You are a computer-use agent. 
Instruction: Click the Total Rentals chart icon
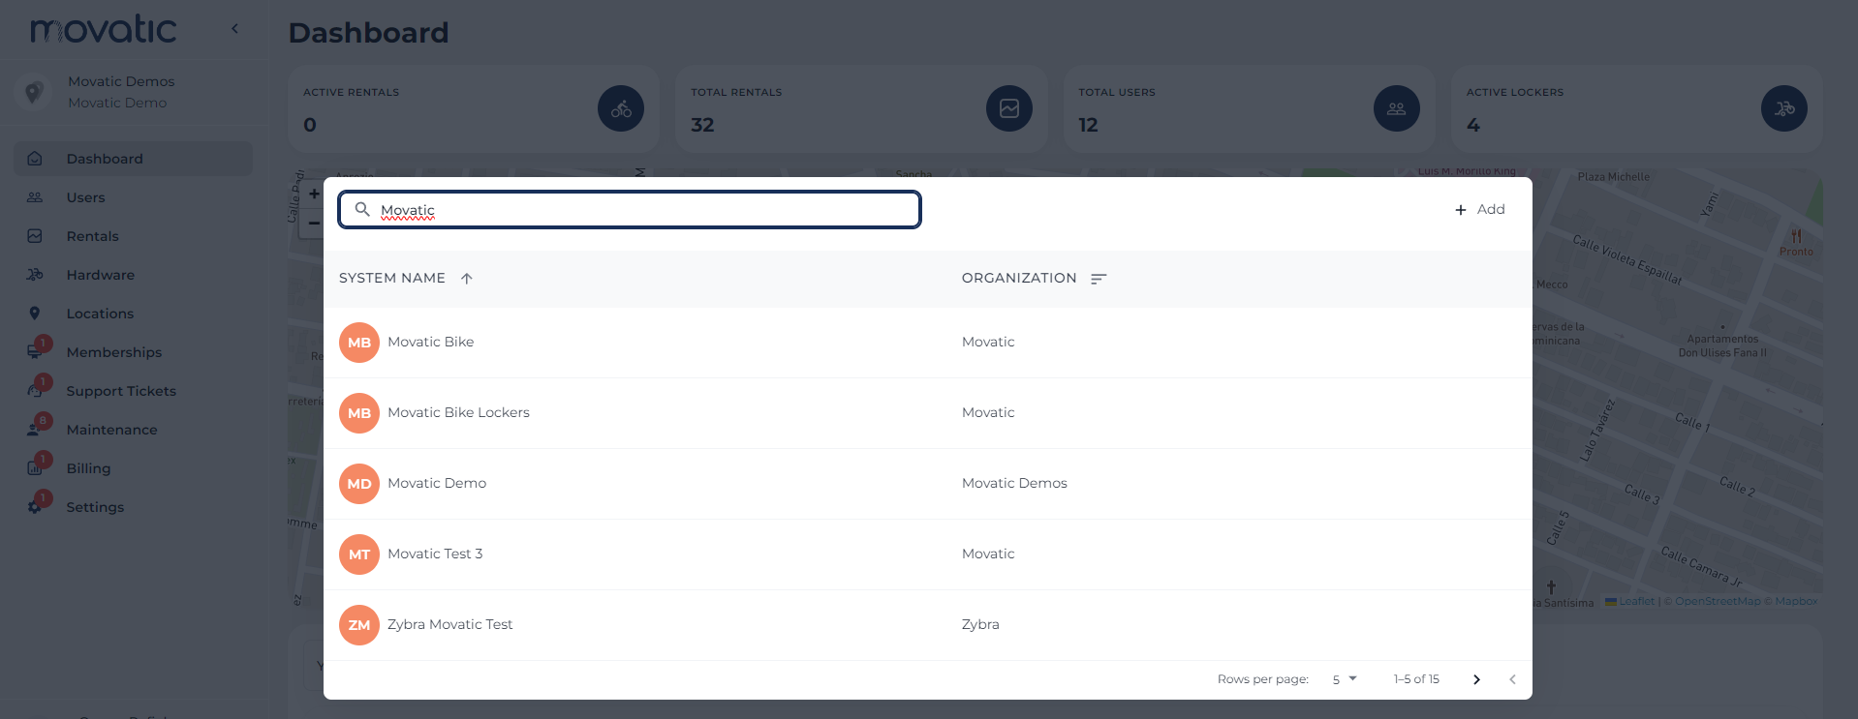(x=1008, y=109)
